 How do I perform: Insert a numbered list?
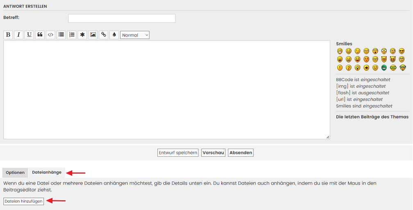[72, 35]
